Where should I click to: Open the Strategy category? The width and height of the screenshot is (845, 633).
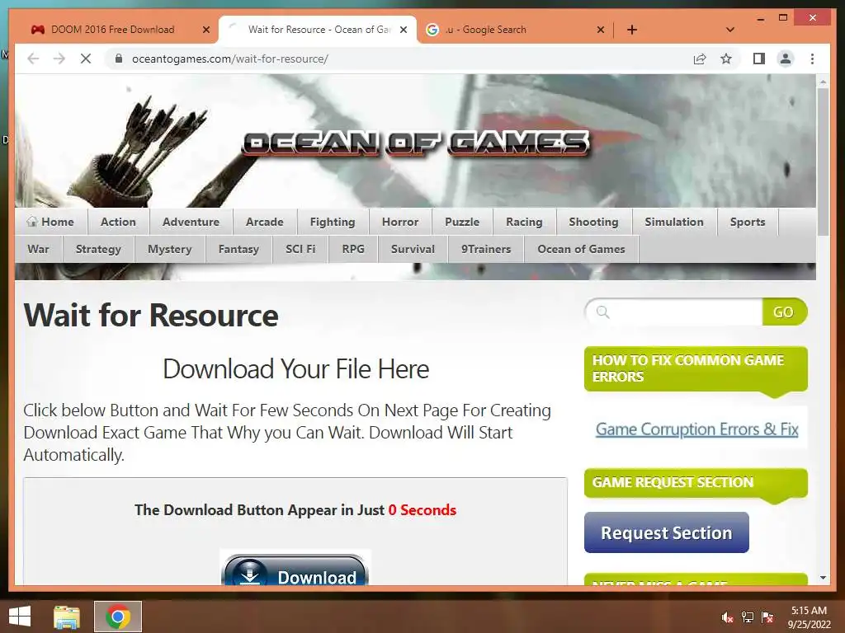pyautogui.click(x=98, y=249)
